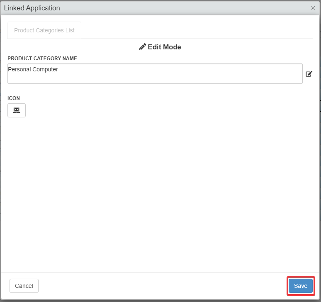Click the 'Personal Computer' text in field
The height and width of the screenshot is (302, 321).
tap(33, 70)
